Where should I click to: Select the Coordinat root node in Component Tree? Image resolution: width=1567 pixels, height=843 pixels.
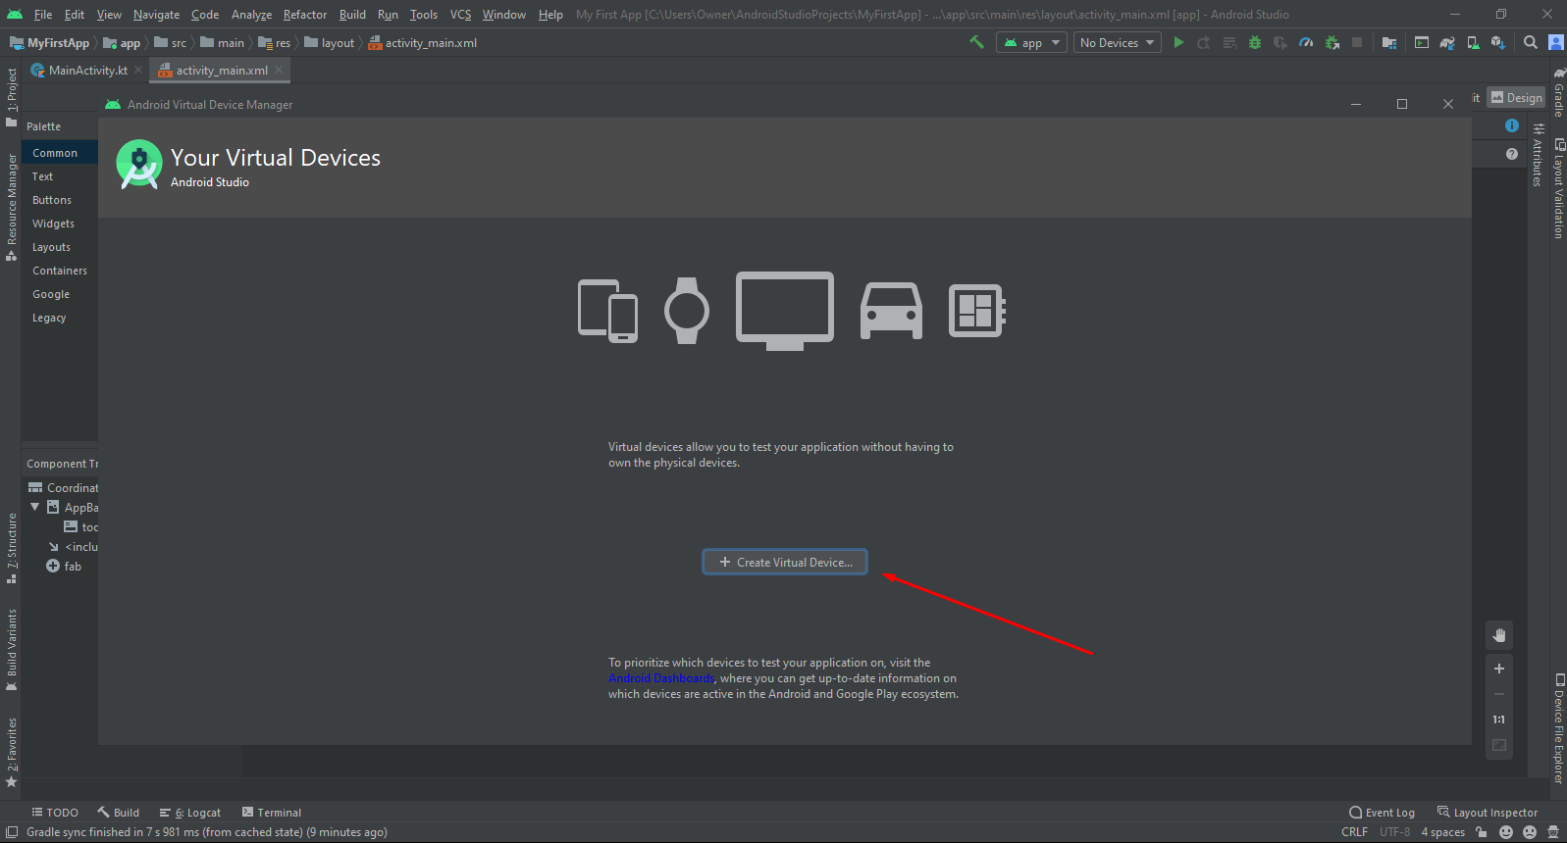pyautogui.click(x=63, y=487)
